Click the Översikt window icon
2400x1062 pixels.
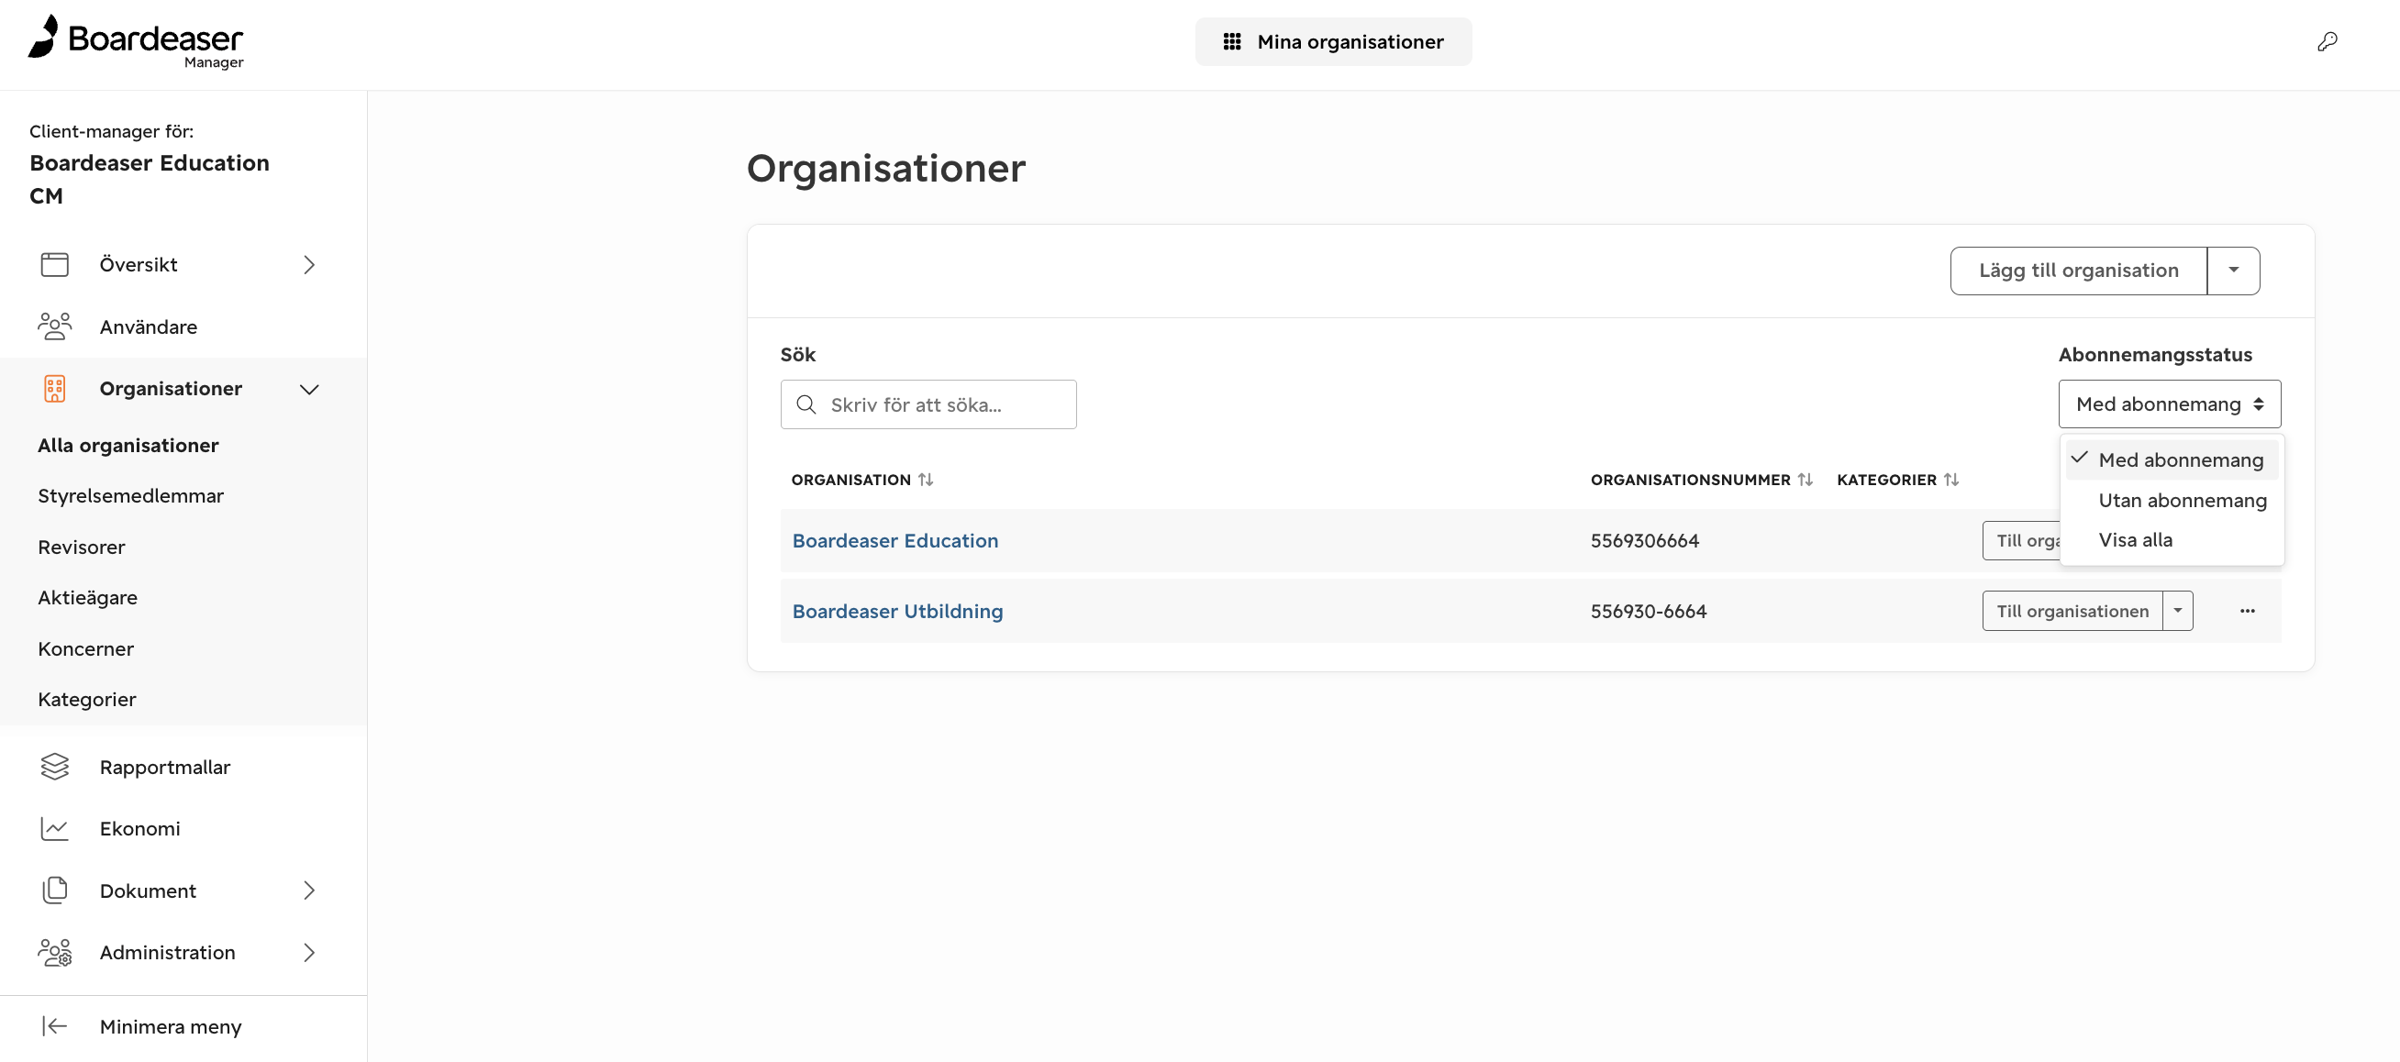click(x=55, y=264)
